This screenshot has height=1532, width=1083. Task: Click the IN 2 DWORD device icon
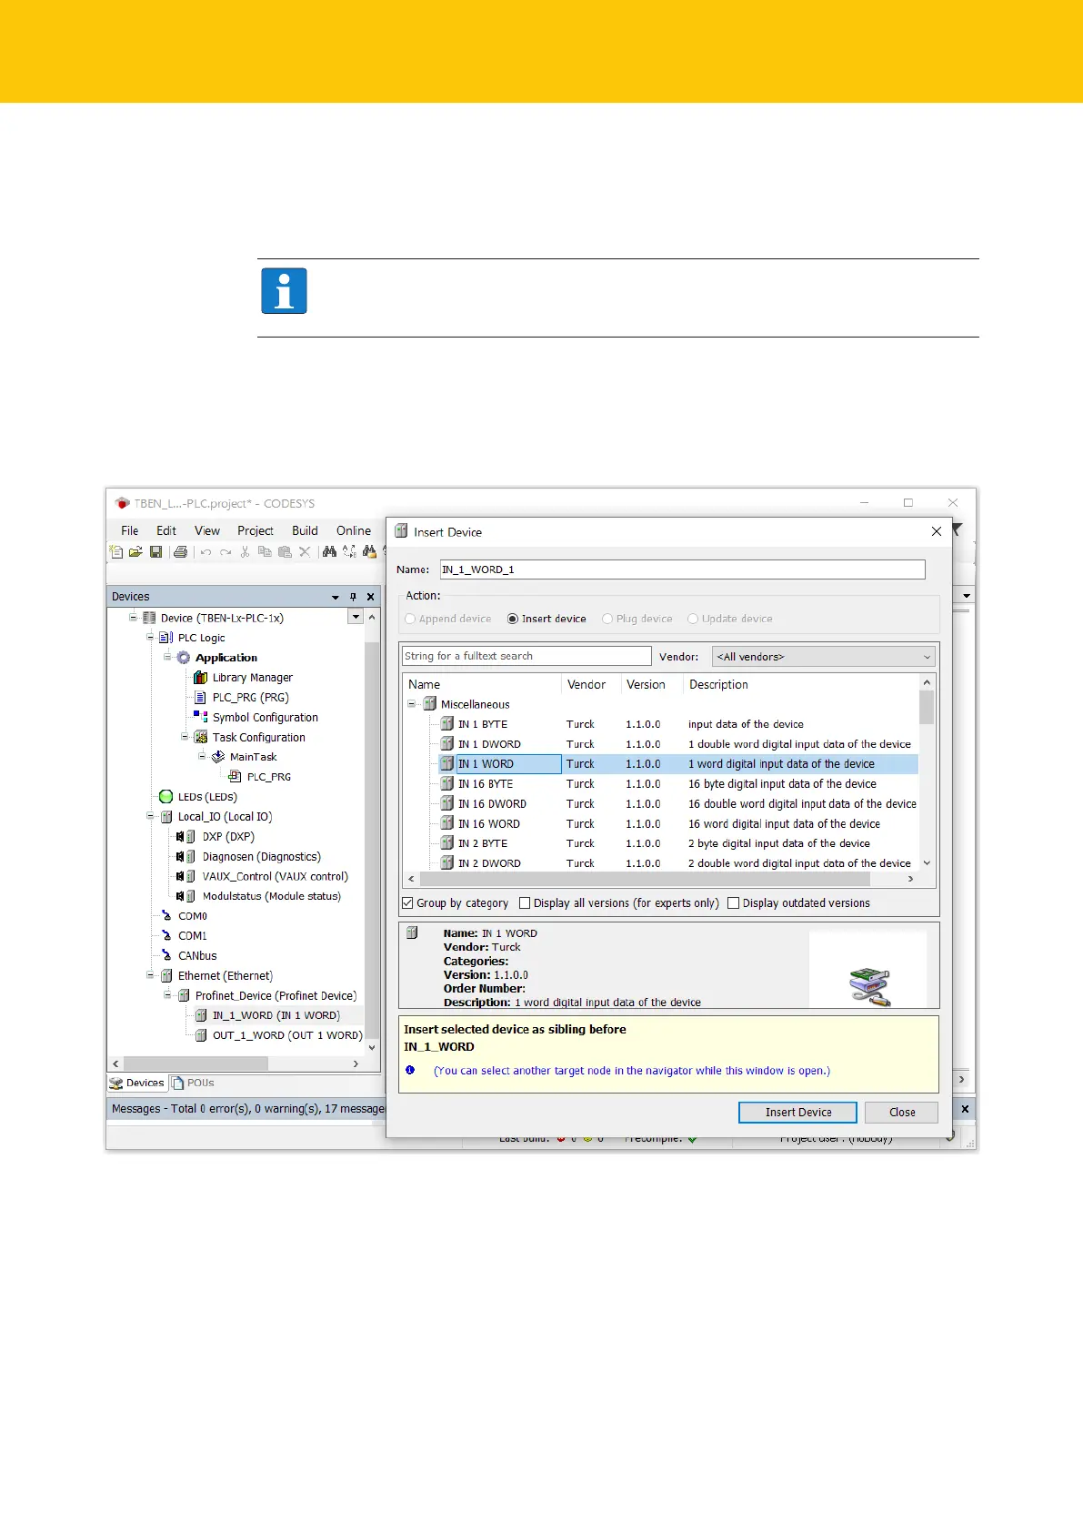pos(447,863)
